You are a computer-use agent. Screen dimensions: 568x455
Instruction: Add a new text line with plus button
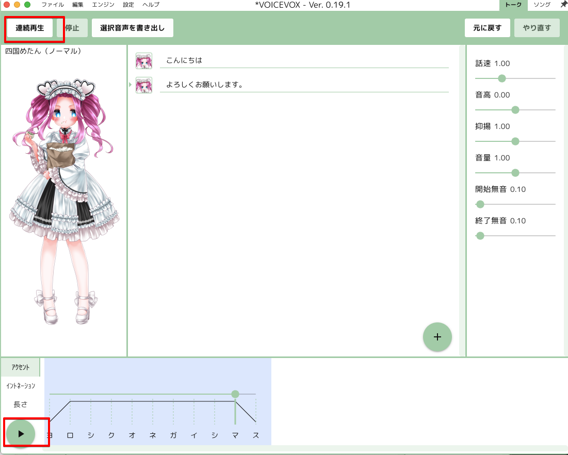pyautogui.click(x=437, y=337)
